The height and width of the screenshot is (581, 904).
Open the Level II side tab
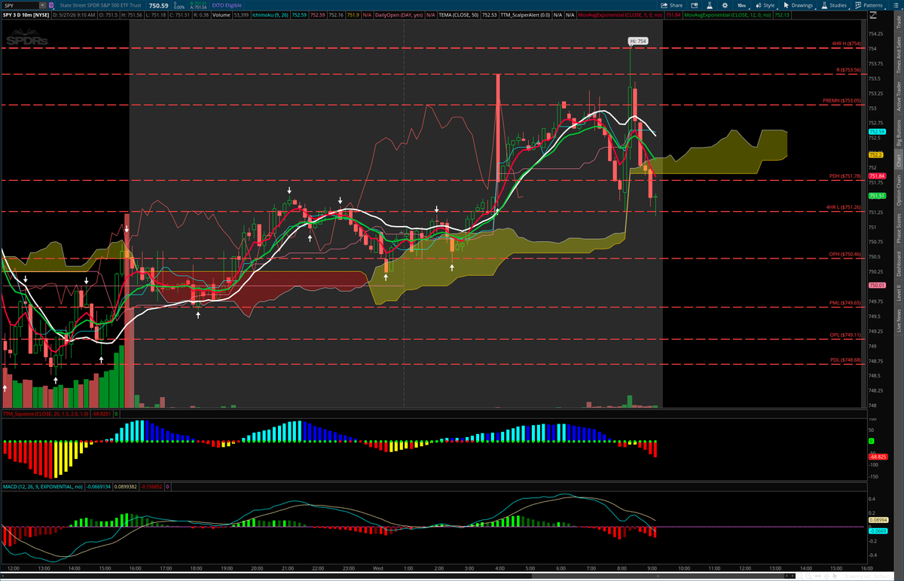pyautogui.click(x=897, y=294)
